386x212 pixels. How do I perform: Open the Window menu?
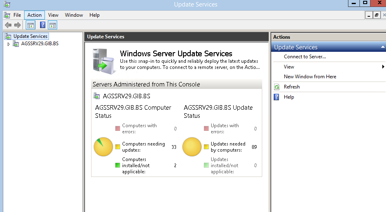point(74,15)
